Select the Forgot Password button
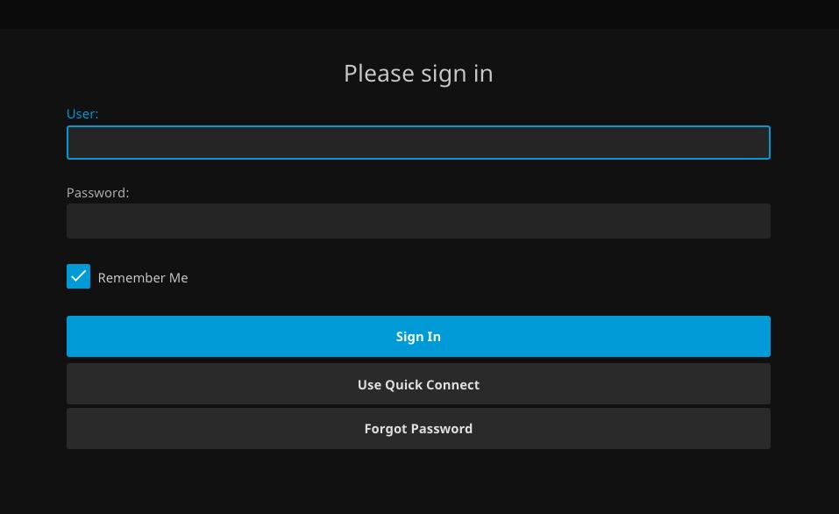839x514 pixels. [418, 429]
